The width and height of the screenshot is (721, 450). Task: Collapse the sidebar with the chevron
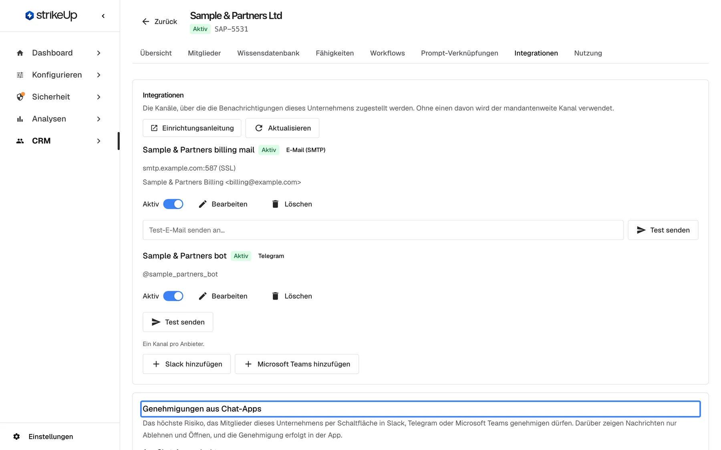(103, 16)
